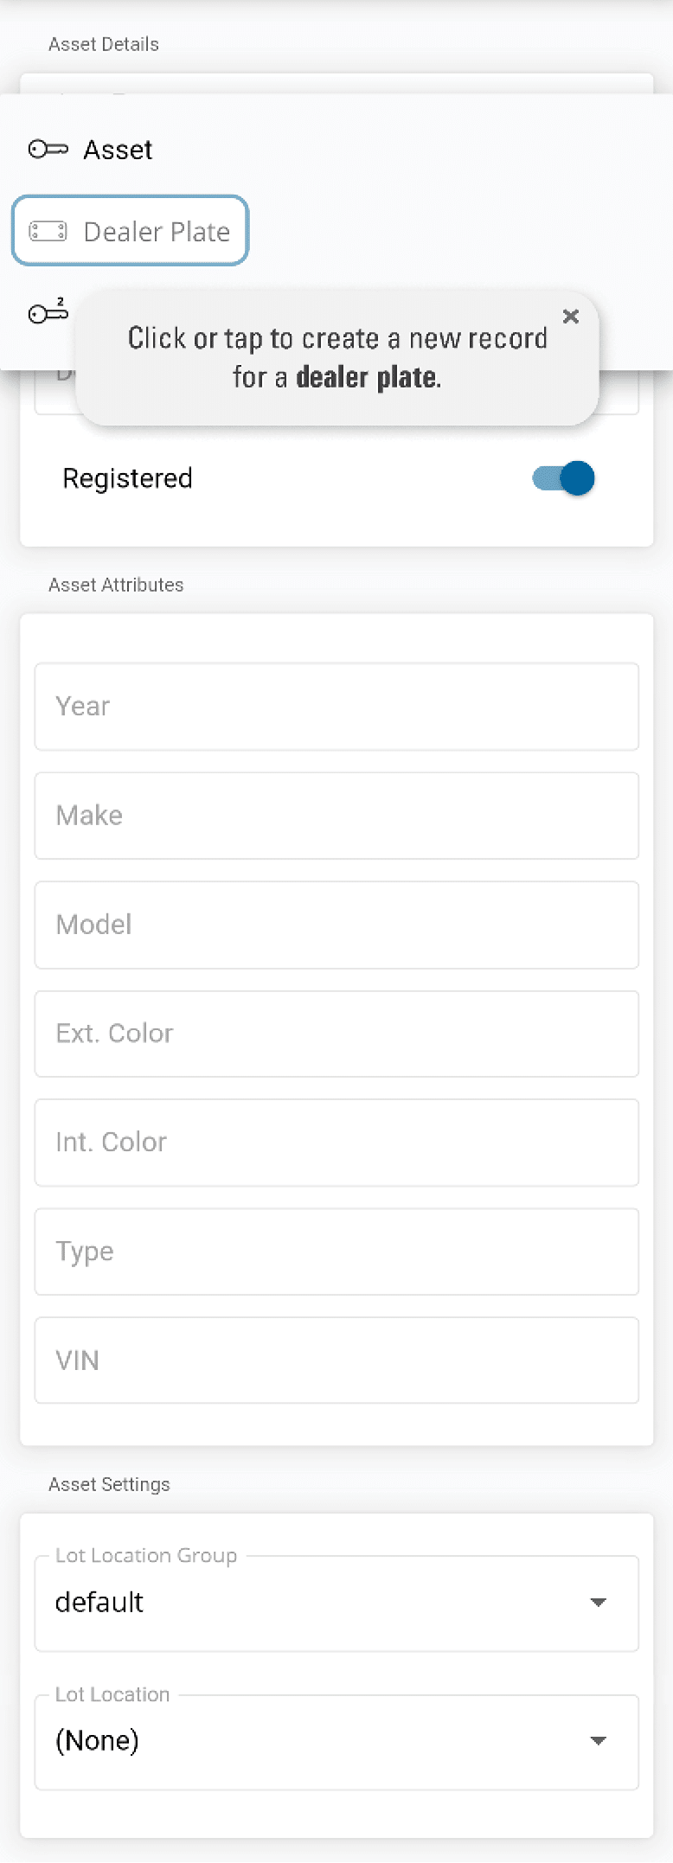Click the arrow in Lot Location Group field
673x1863 pixels.
(598, 1603)
